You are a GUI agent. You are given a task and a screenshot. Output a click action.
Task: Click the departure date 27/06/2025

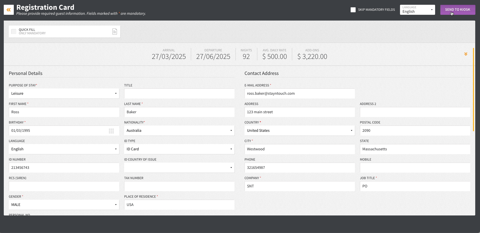coord(213,57)
